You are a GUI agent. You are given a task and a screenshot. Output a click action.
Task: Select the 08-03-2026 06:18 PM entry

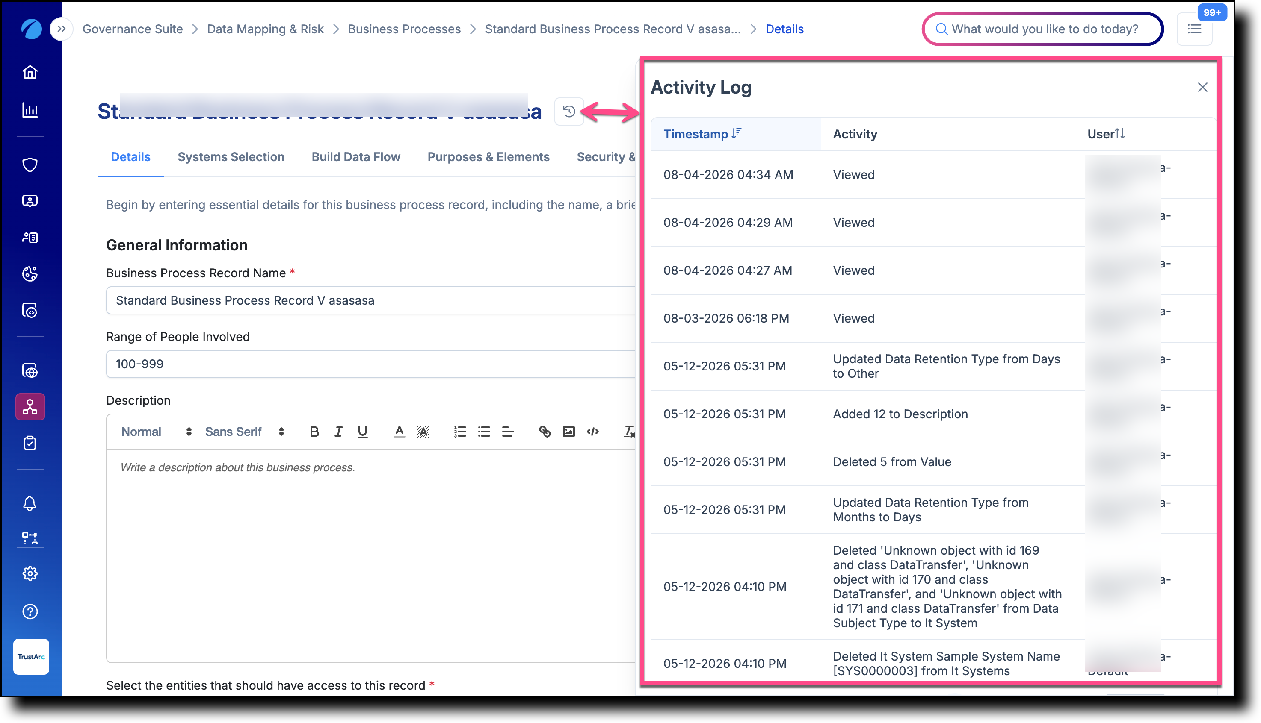point(933,318)
